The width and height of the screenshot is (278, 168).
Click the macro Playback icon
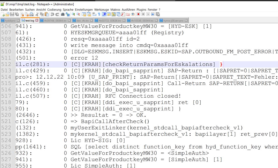[148, 14]
